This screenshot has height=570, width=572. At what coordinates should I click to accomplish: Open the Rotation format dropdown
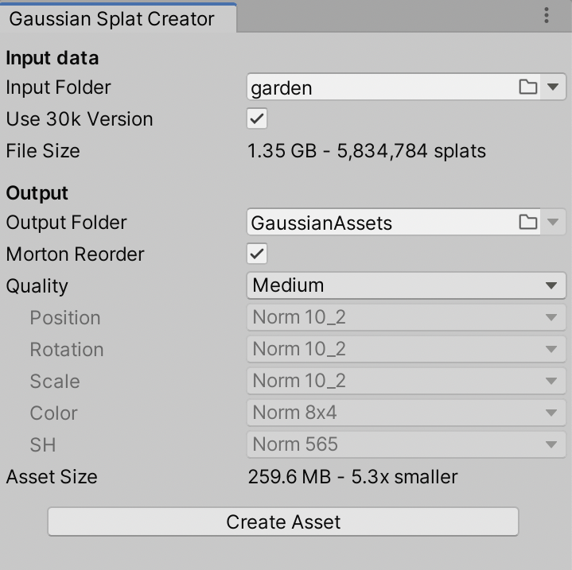[x=407, y=349]
